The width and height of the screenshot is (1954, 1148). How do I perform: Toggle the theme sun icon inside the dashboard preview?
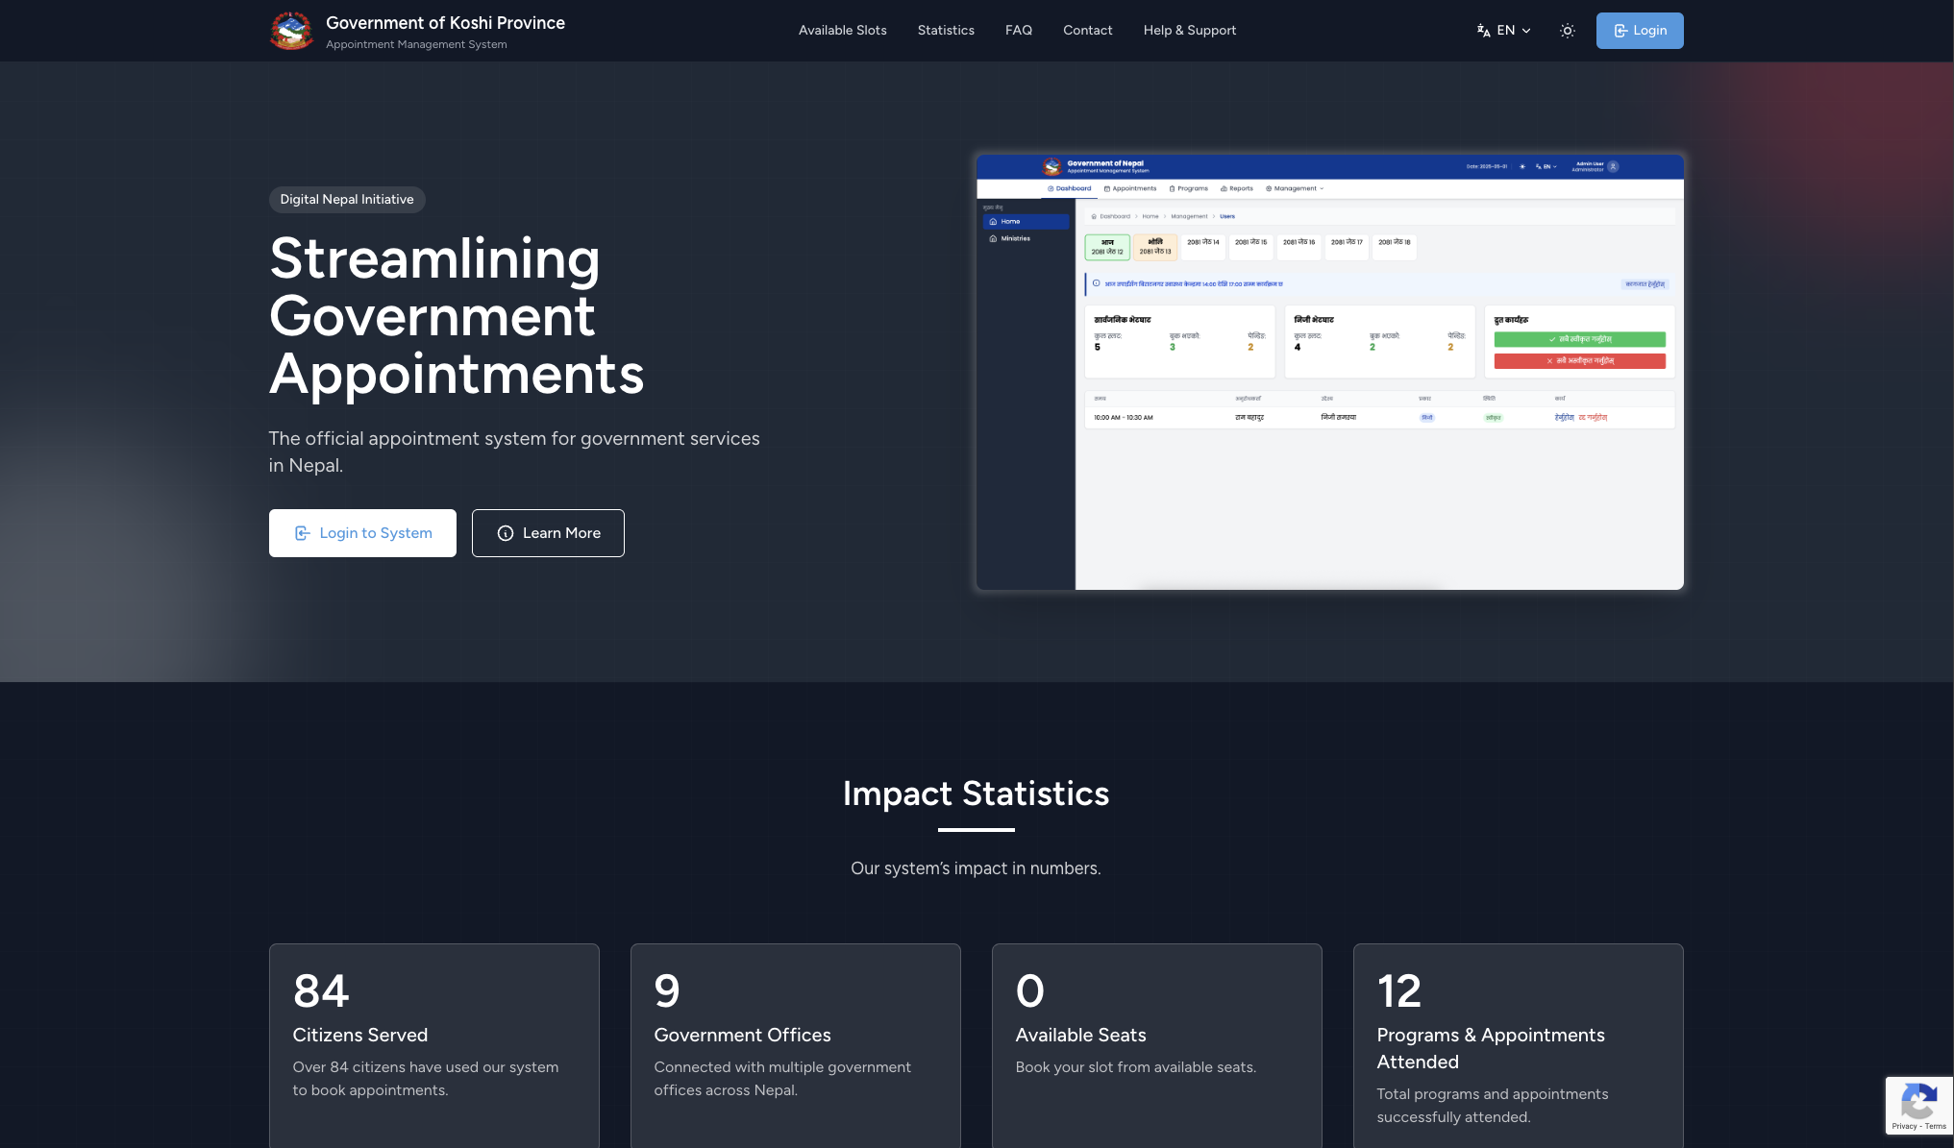(x=1521, y=166)
